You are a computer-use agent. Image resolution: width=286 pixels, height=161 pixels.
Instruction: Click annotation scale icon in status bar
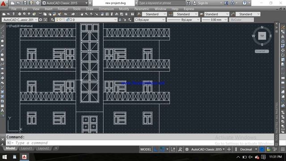[180, 149]
